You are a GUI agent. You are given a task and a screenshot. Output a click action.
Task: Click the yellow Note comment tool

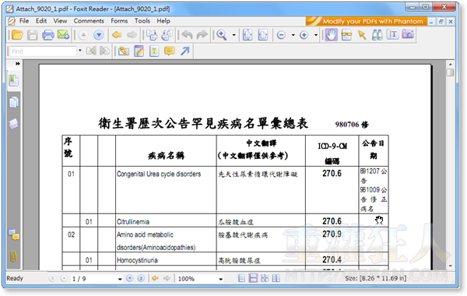click(170, 51)
